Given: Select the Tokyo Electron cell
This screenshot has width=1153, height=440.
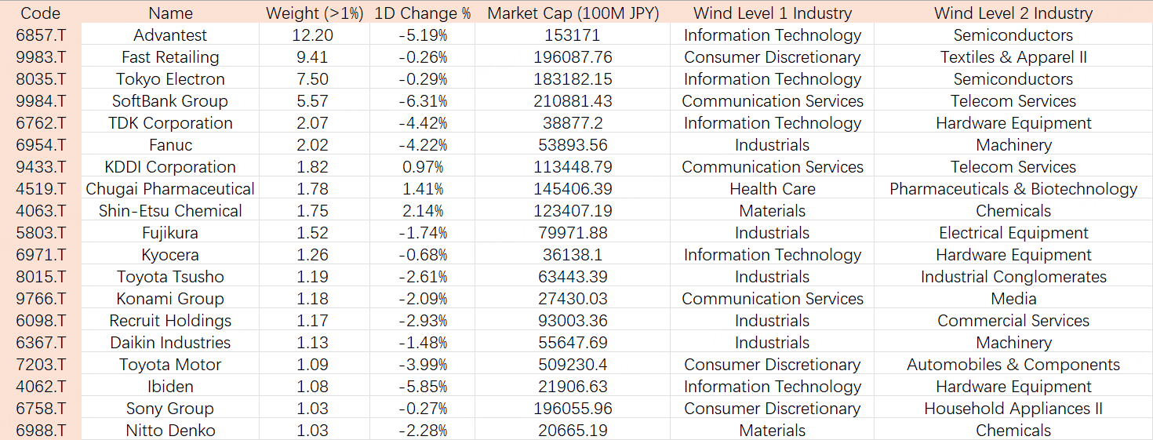Looking at the screenshot, I should pyautogui.click(x=170, y=79).
